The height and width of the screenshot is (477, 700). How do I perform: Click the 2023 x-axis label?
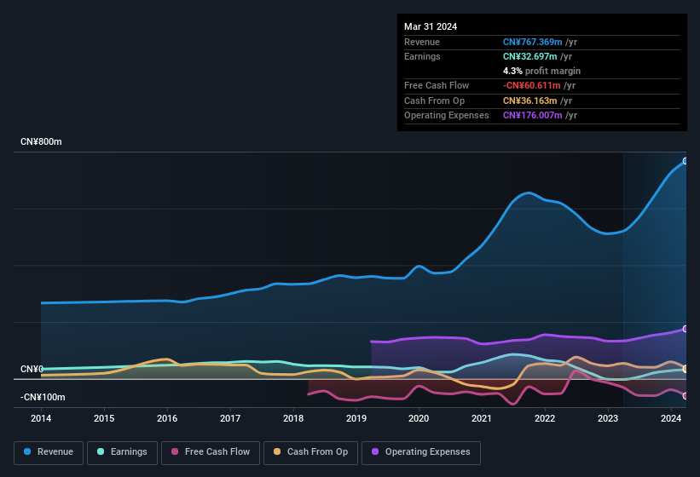click(x=608, y=418)
